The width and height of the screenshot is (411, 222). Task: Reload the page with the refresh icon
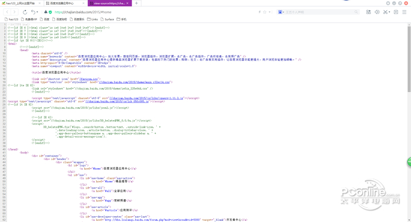[x=25, y=12]
